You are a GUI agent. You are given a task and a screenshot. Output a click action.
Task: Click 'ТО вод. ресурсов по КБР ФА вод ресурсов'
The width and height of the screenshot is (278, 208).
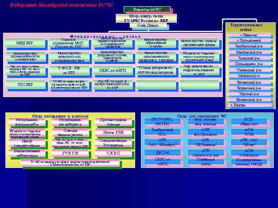[156, 70]
